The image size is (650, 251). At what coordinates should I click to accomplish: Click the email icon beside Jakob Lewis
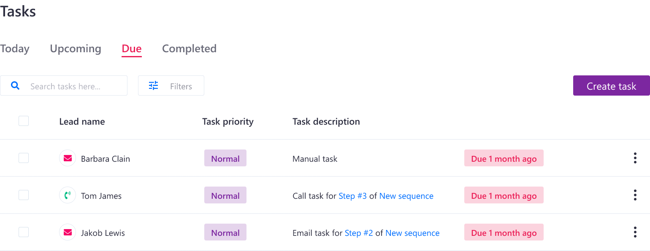pyautogui.click(x=68, y=232)
